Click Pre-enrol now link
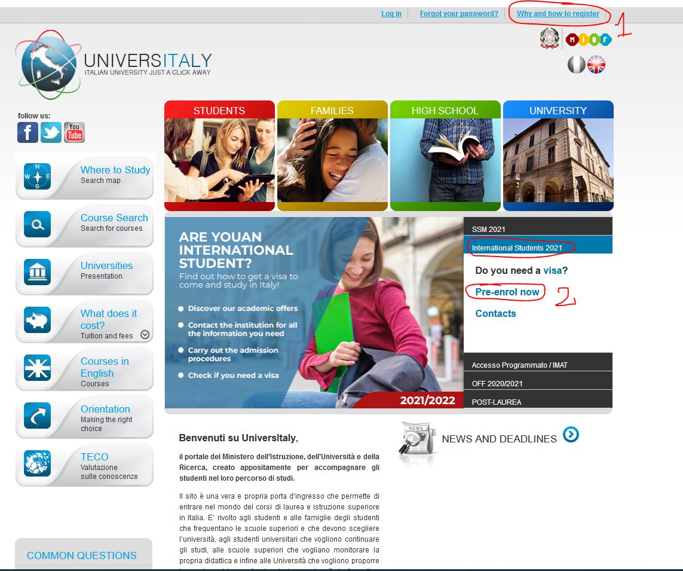 pyautogui.click(x=507, y=292)
